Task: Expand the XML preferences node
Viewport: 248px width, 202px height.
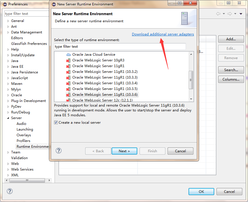Action: click(x=8, y=175)
